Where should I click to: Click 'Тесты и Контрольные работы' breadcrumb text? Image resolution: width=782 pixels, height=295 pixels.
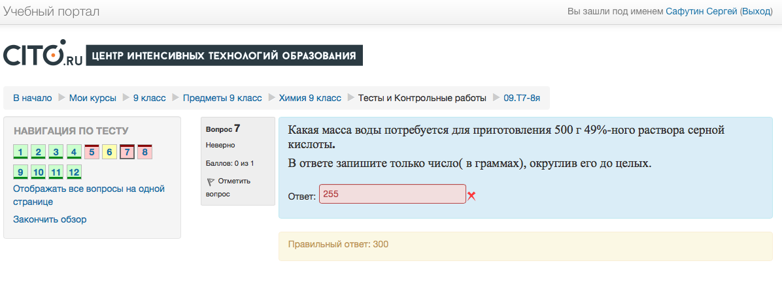(x=422, y=98)
